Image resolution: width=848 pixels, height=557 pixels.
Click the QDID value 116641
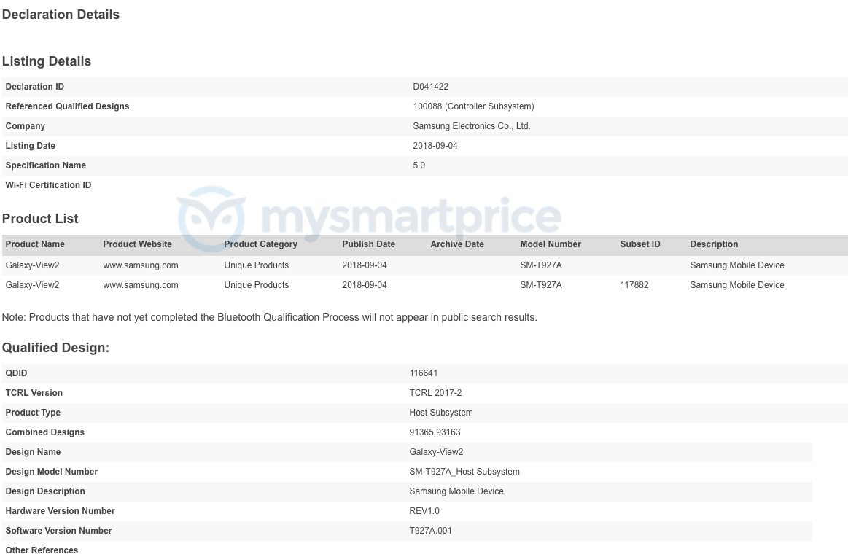tap(424, 373)
